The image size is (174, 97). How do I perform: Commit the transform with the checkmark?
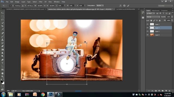pyautogui.click(x=128, y=6)
